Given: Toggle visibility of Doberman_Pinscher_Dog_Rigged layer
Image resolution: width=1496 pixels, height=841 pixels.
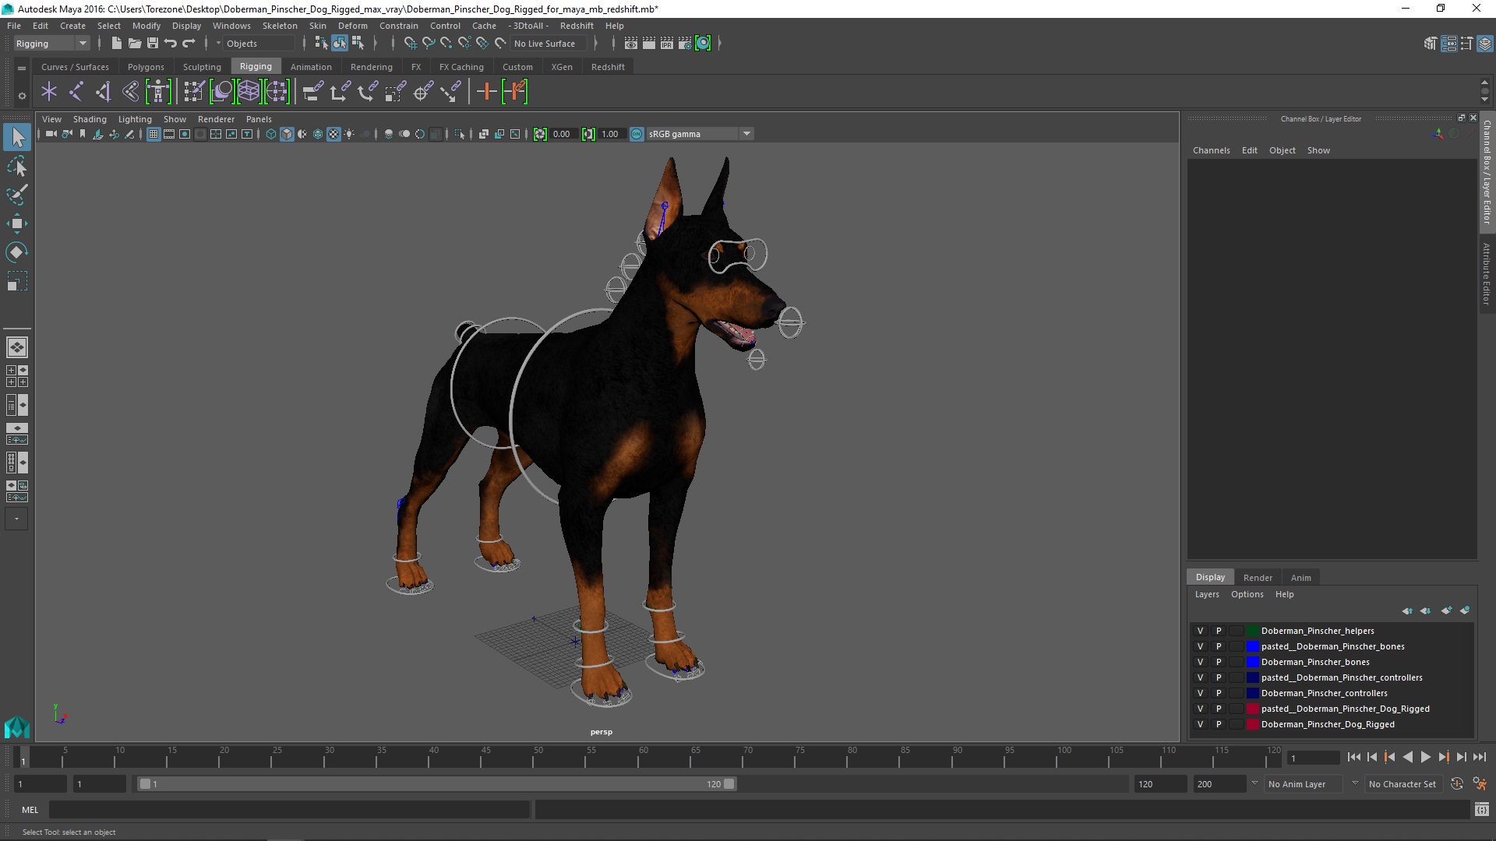Looking at the screenshot, I should pos(1200,724).
